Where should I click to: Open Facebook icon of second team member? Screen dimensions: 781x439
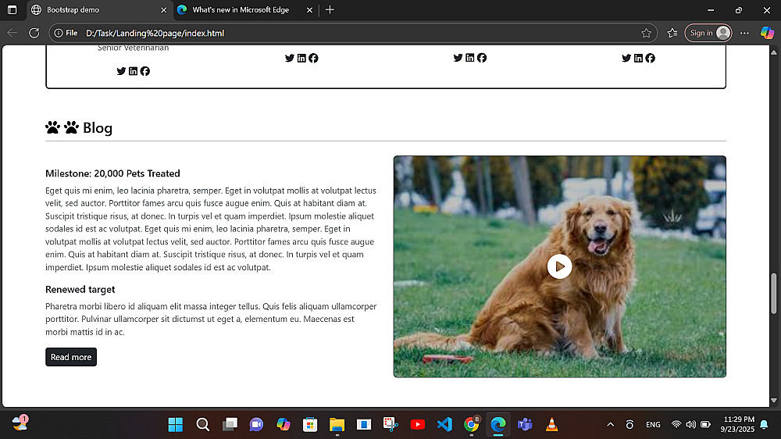(313, 59)
